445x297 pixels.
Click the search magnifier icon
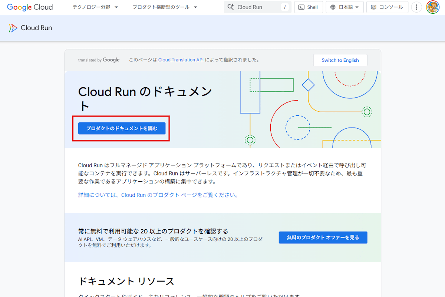point(231,7)
